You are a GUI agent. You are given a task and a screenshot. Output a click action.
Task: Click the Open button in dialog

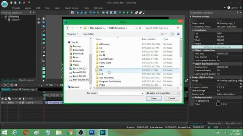click(154, 98)
